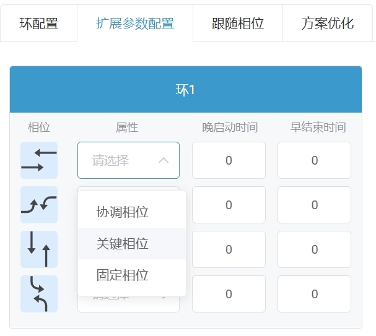Click 晚启动时间 field in vertical straight phase row
376x336 pixels.
pos(229,249)
